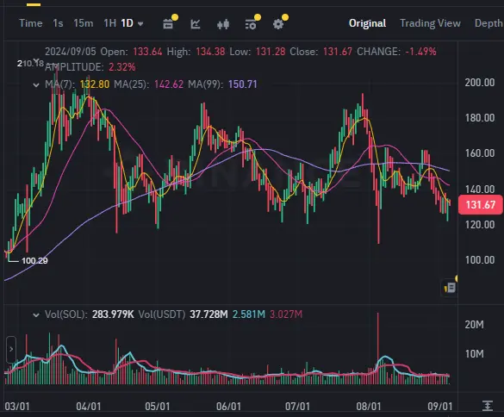This screenshot has width=504, height=417.
Task: Click the AMPLITUDE value 2.32%
Action: [x=121, y=67]
